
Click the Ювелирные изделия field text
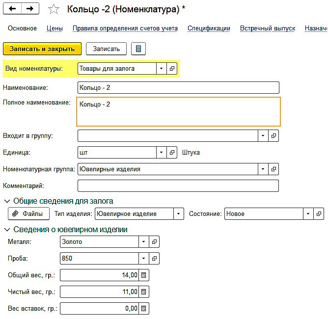[x=110, y=169]
